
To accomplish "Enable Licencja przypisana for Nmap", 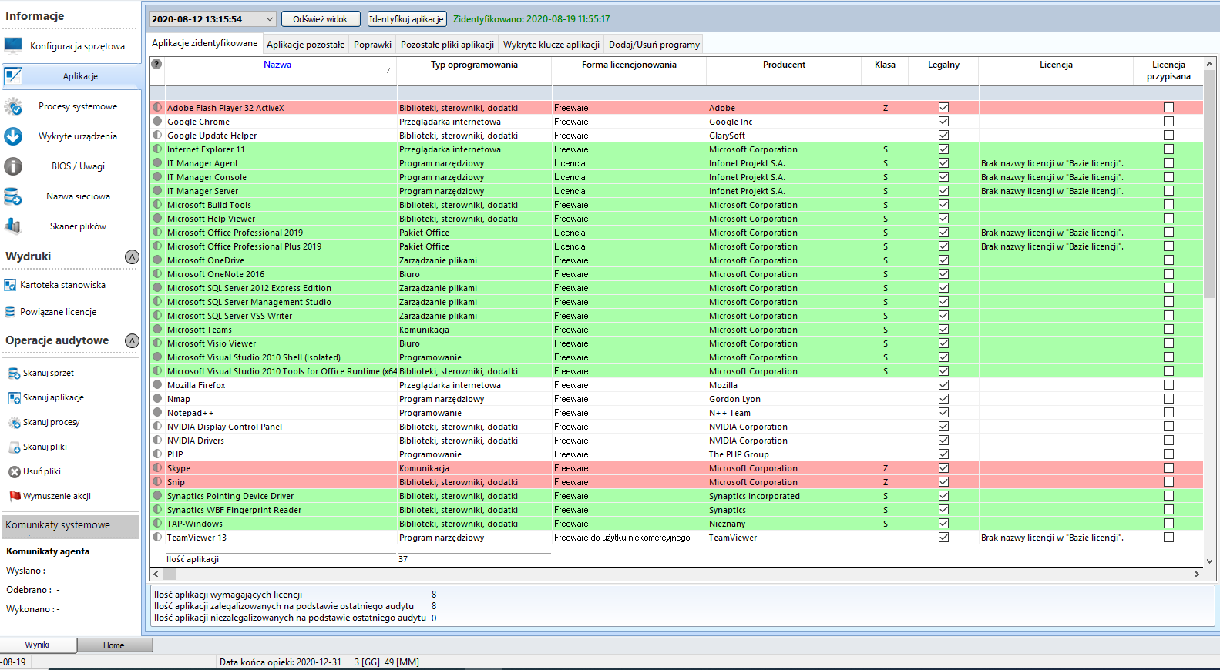I will (1168, 399).
